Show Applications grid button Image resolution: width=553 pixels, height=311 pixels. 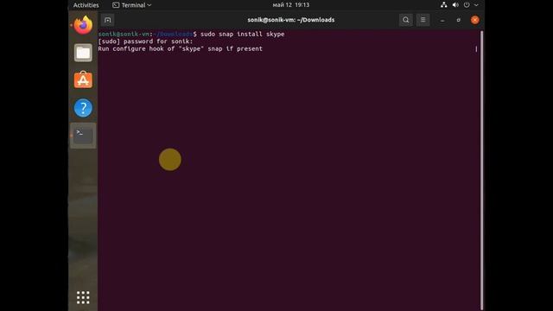point(83,297)
